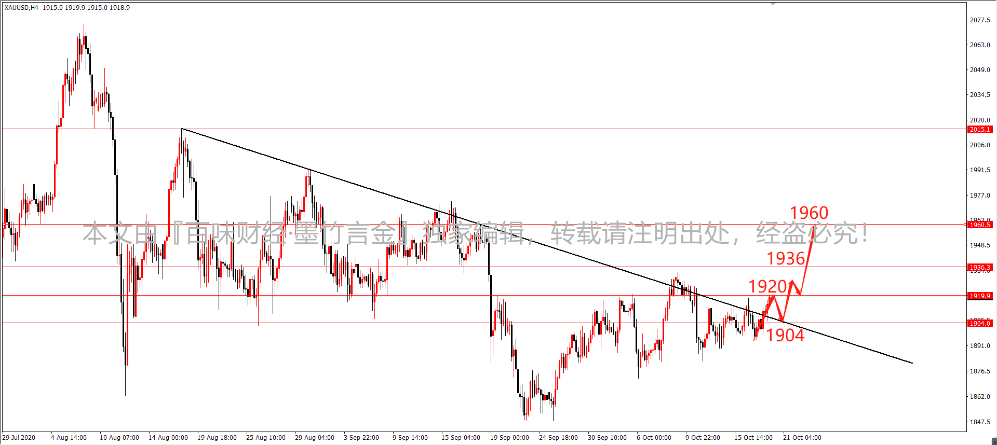997x445 pixels.
Task: Click the 24 Sep 18:00 time label
Action: [558, 438]
